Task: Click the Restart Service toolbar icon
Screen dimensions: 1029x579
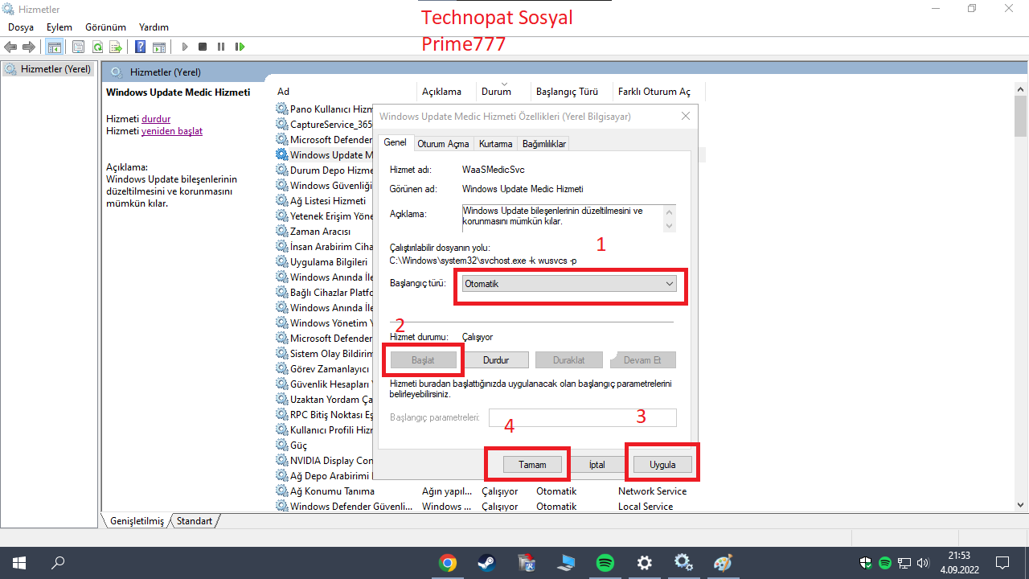Action: click(240, 47)
